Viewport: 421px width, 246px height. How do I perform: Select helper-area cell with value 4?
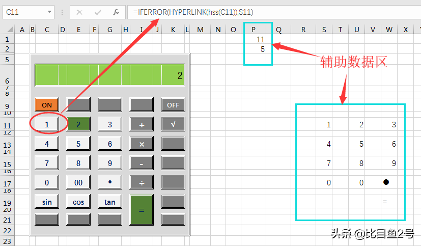[324, 144]
